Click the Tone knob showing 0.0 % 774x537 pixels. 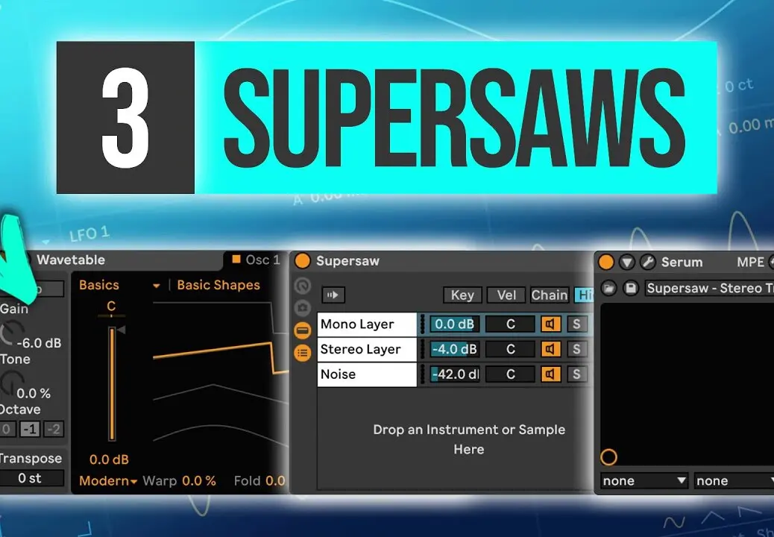(x=12, y=383)
